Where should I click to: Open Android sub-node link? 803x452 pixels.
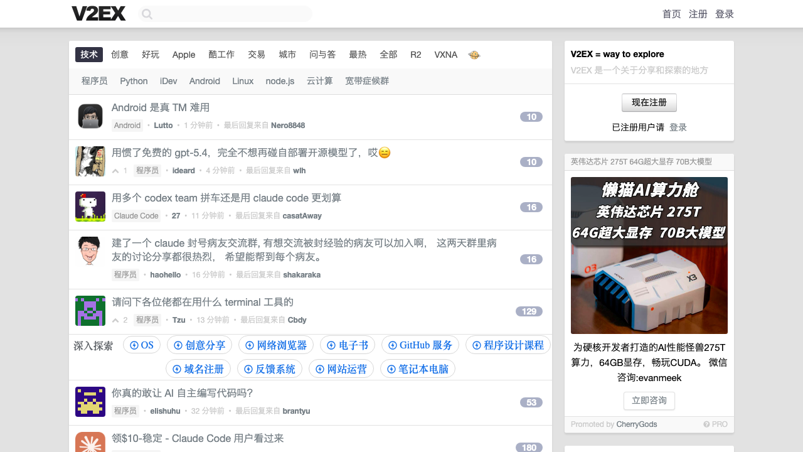(205, 81)
